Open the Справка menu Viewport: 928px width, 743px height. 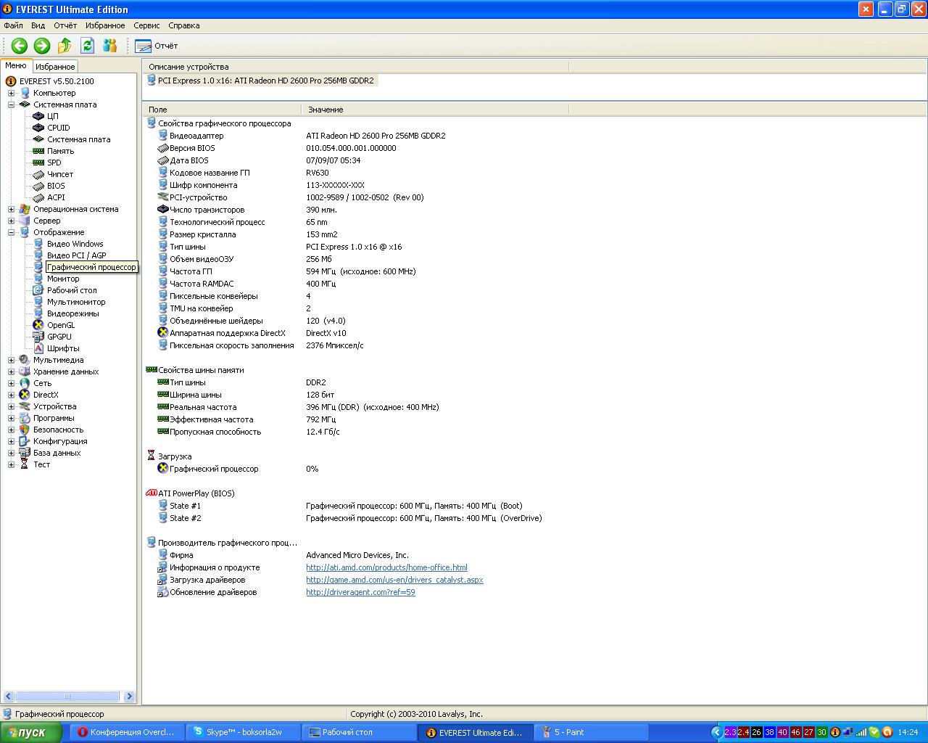pyautogui.click(x=183, y=25)
